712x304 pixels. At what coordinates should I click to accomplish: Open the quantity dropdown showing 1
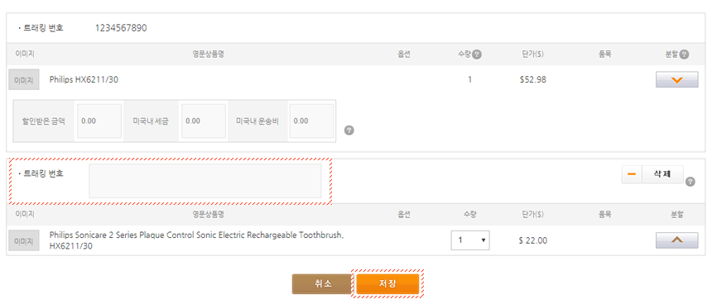pos(470,240)
